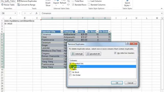This screenshot has height=92, width=164.
Task: Click the confirm entry checkmark icon
Action: point(31,13)
